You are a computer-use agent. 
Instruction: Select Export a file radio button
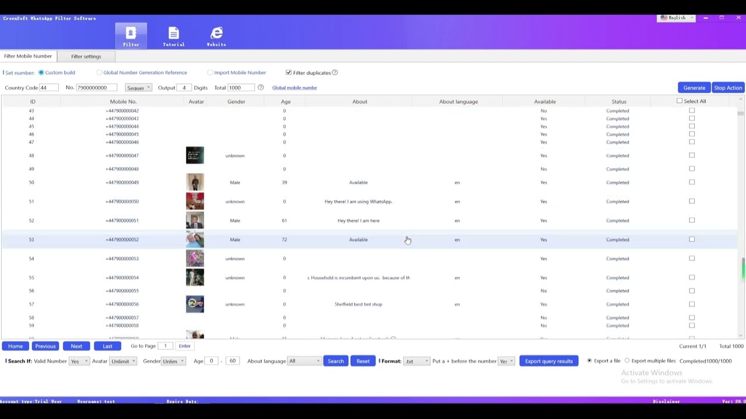pyautogui.click(x=589, y=361)
